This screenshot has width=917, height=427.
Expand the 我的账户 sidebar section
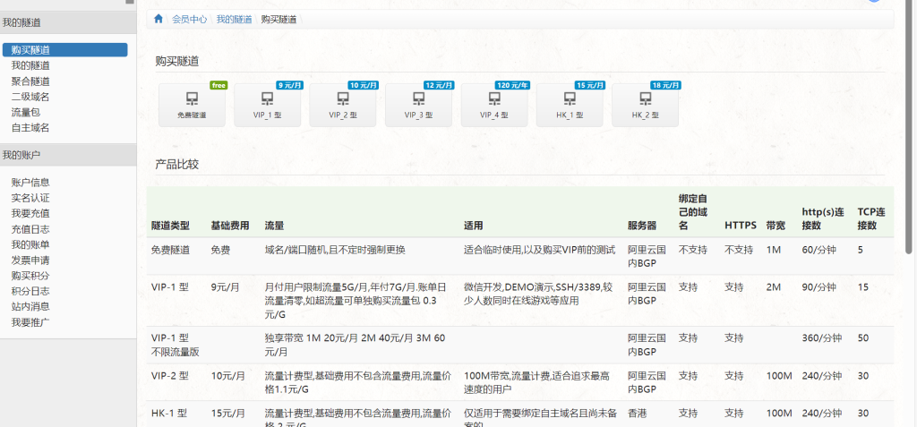[x=21, y=155]
